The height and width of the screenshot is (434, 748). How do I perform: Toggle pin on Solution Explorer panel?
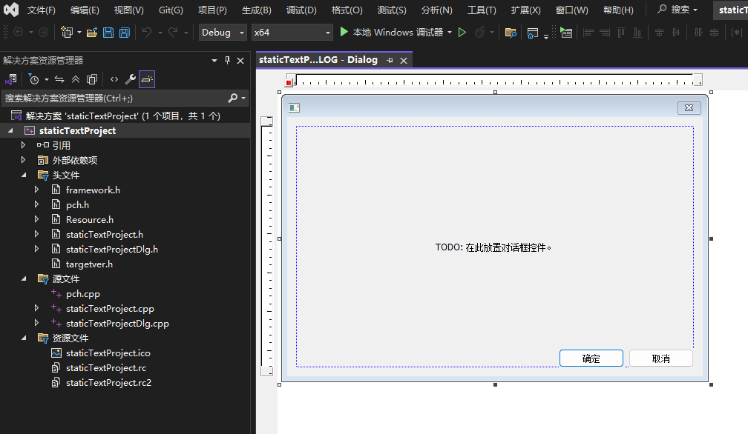point(227,60)
